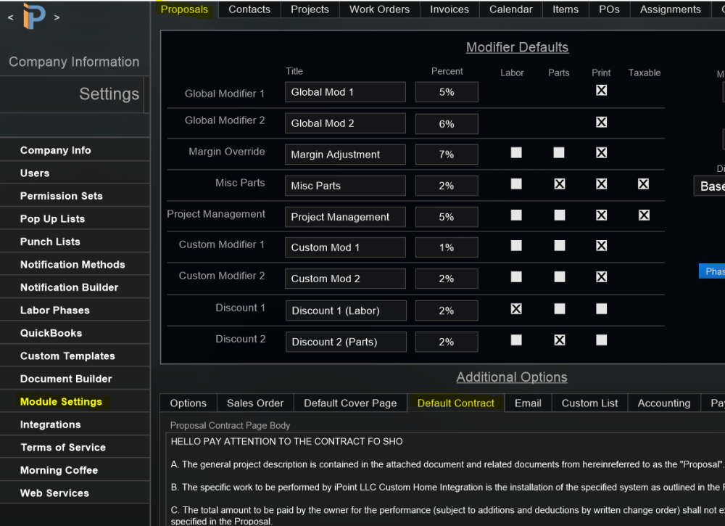Screen dimensions: 725x526
Task: Toggle the Taxable checkbox for Misc Parts
Action: click(643, 184)
